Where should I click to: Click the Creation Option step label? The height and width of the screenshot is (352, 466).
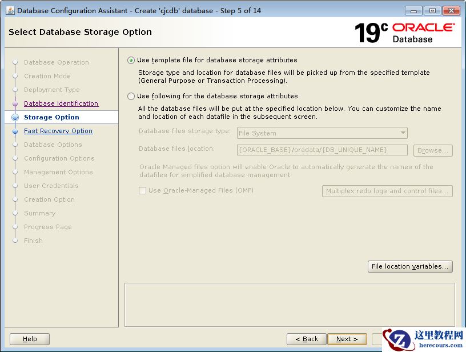click(x=49, y=199)
